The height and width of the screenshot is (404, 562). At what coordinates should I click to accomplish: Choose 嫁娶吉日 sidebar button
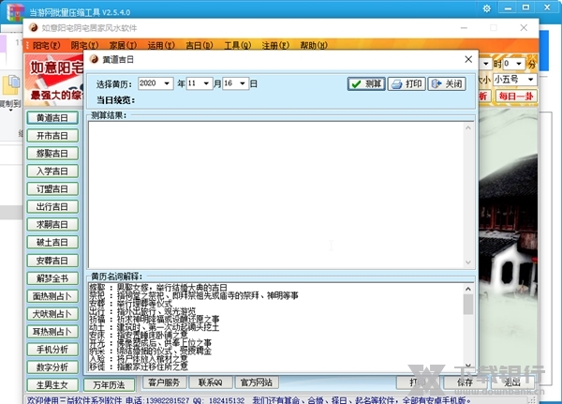(52, 154)
